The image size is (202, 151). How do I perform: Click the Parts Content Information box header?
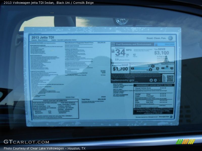pos(55,101)
